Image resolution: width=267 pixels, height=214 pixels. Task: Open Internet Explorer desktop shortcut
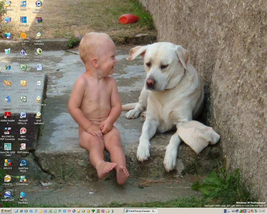click(7, 68)
